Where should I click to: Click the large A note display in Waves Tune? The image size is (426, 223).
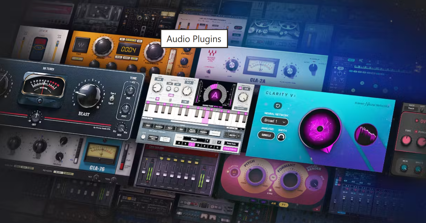[215, 95]
